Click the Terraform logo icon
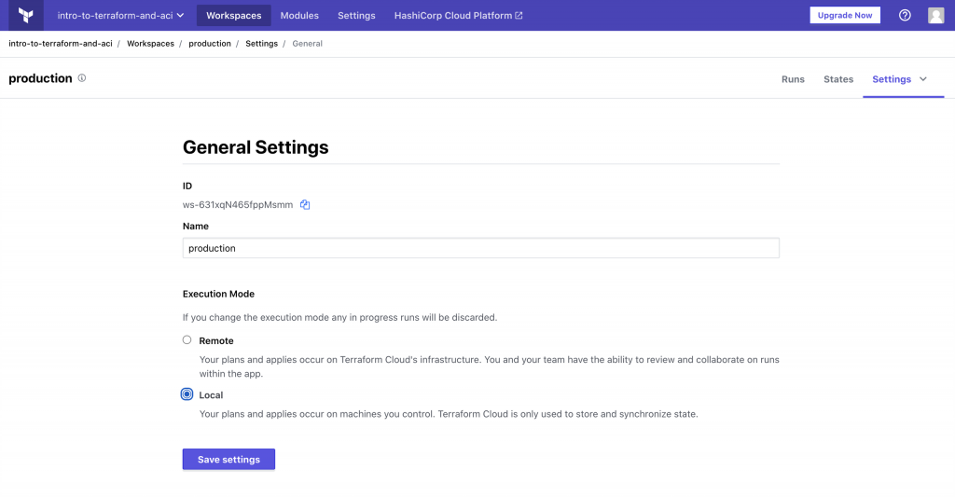This screenshot has width=955, height=497. [x=25, y=15]
